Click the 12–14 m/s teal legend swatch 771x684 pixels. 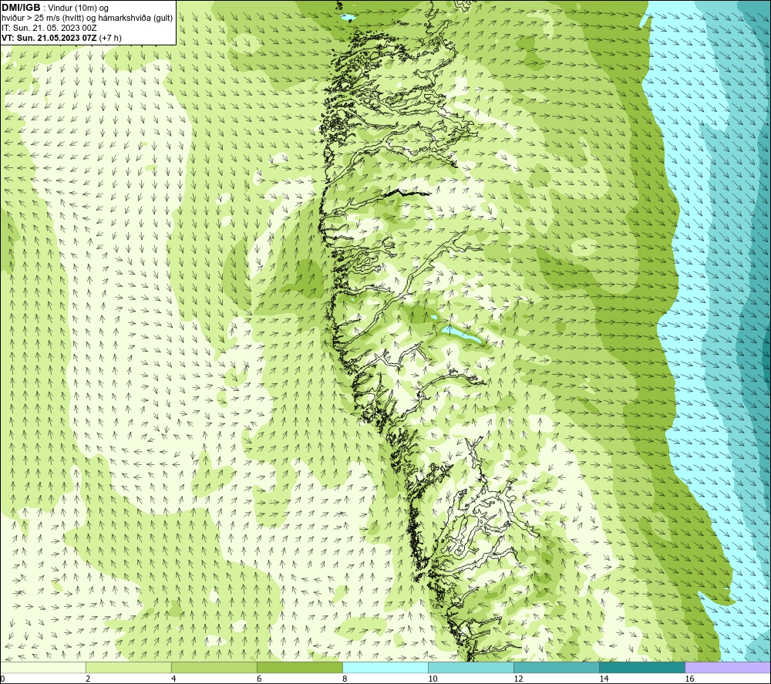[x=557, y=667]
